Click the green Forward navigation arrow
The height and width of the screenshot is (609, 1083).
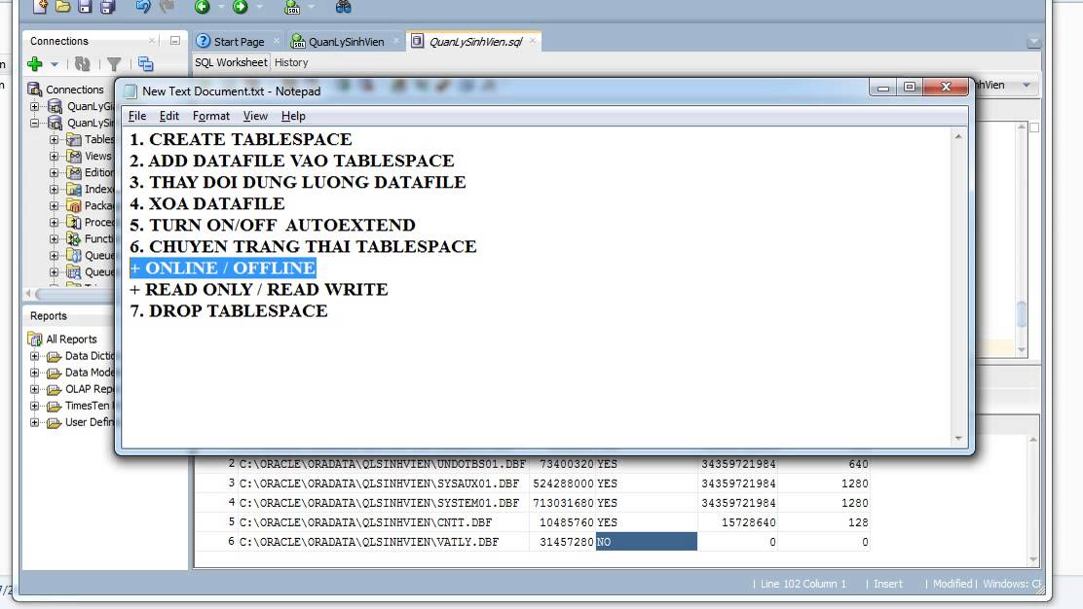pos(241,7)
